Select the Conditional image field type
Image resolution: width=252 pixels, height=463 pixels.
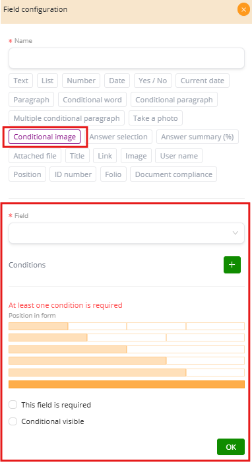(45, 137)
